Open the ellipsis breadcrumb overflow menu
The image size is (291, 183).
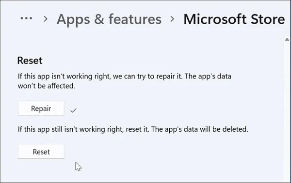[x=26, y=18]
